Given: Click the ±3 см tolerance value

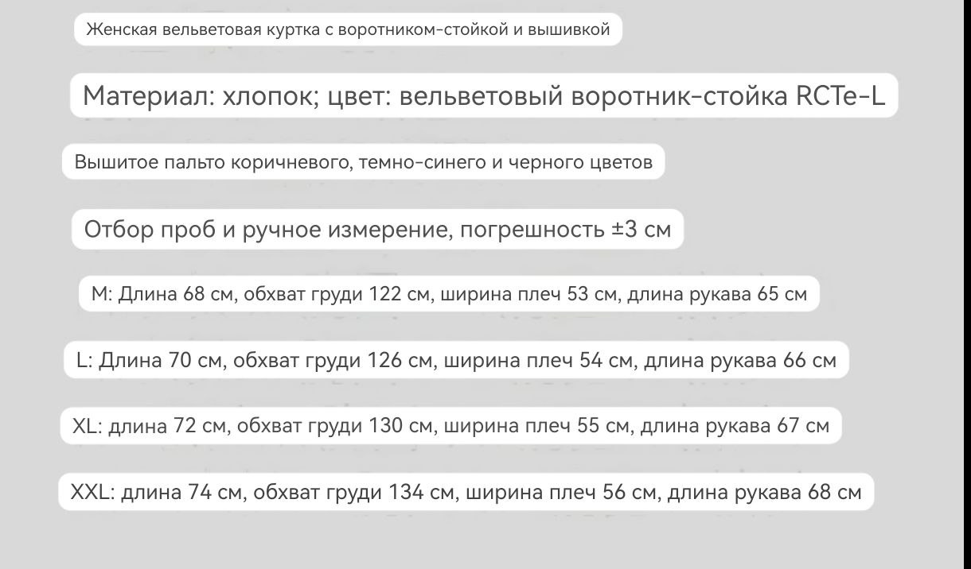Looking at the screenshot, I should pyautogui.click(x=641, y=230).
